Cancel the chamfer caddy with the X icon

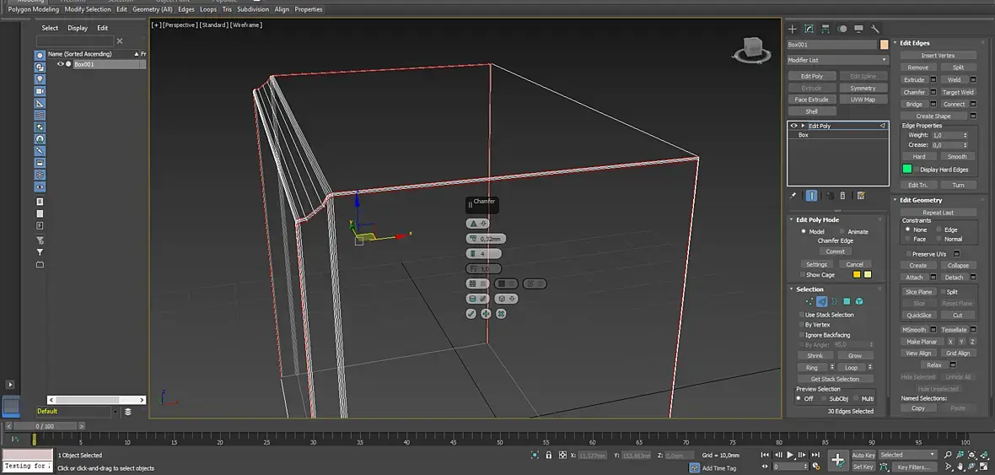(x=501, y=313)
